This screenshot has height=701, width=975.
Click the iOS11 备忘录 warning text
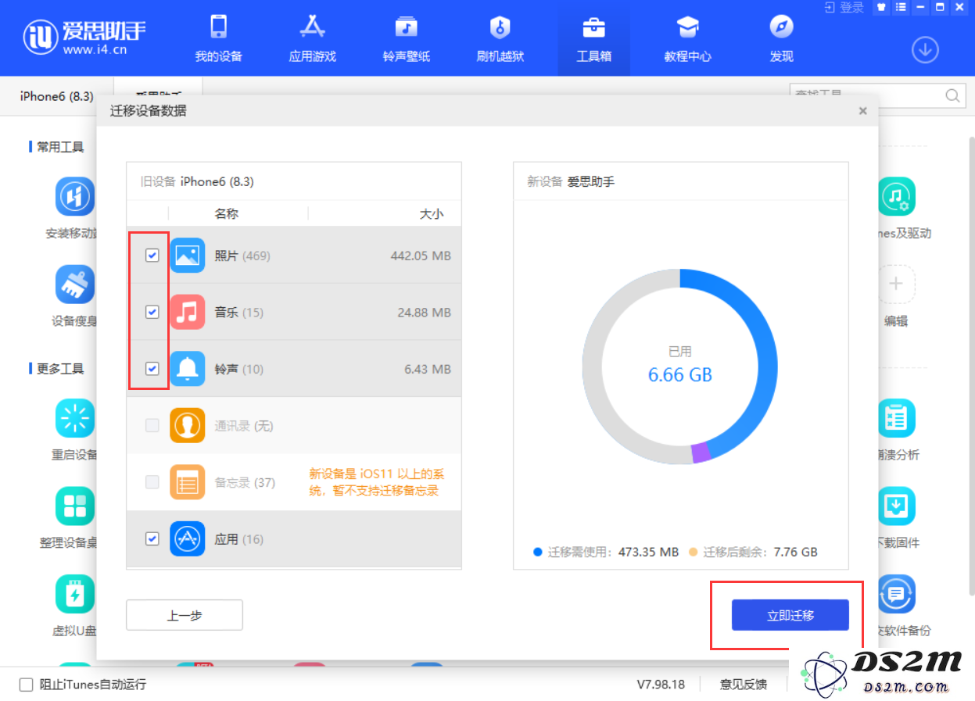click(377, 482)
